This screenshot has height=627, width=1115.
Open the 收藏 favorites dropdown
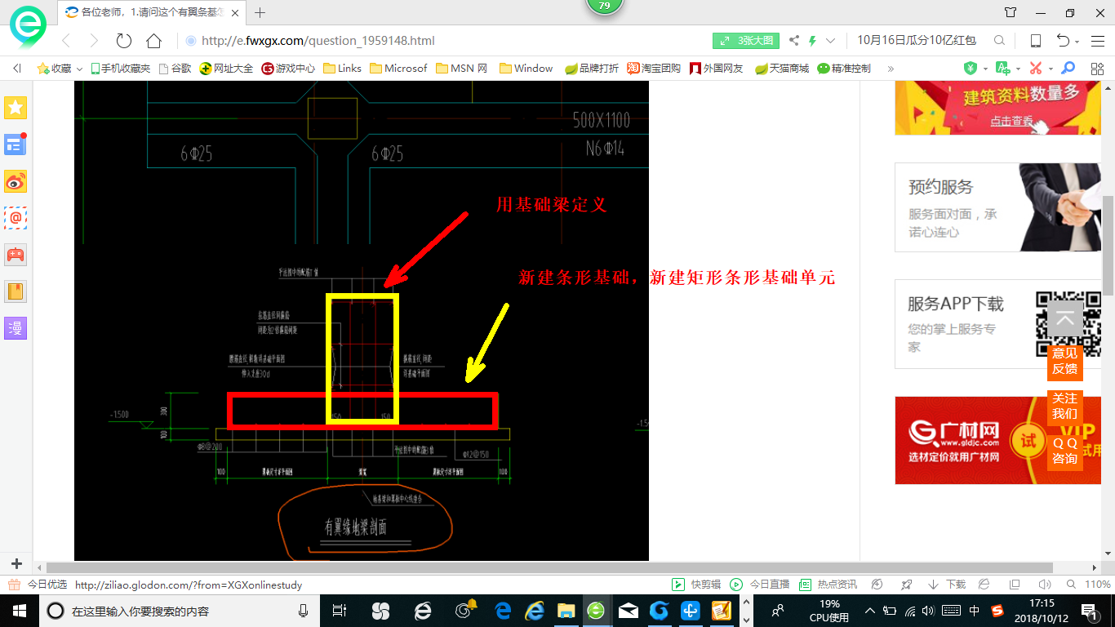tap(60, 69)
